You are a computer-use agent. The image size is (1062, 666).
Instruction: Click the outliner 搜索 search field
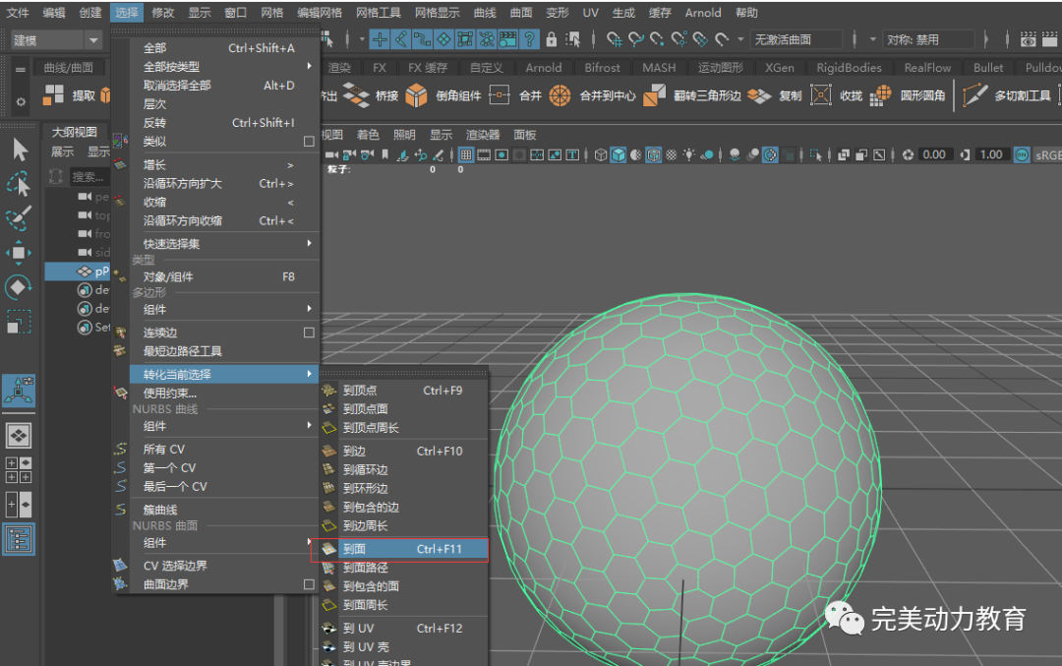pos(88,177)
